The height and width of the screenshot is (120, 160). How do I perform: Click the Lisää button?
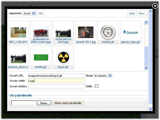point(132,13)
